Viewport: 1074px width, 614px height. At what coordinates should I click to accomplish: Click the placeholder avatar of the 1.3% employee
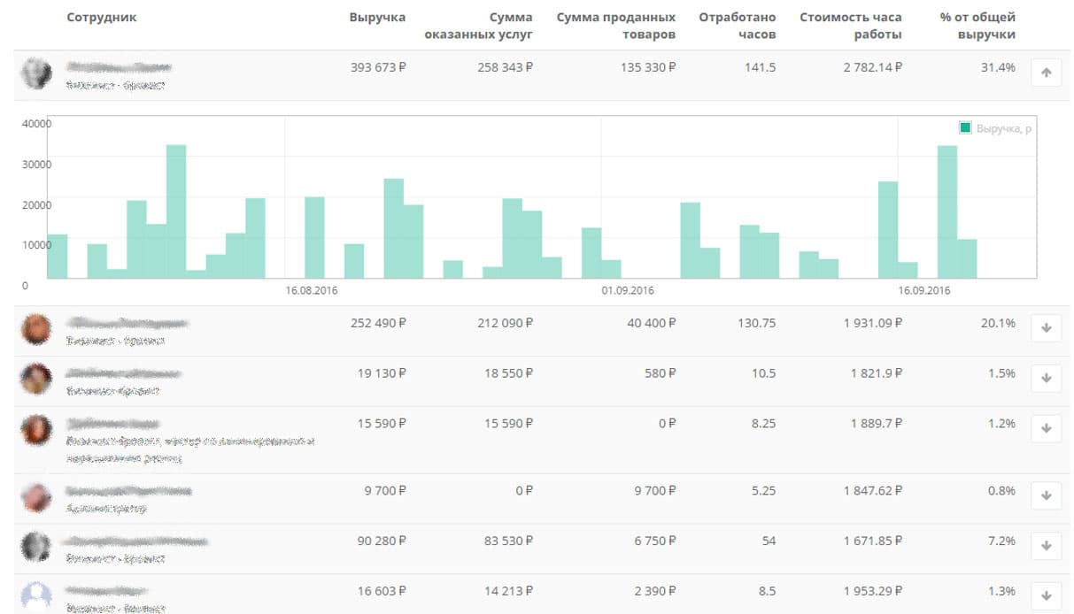[x=36, y=596]
